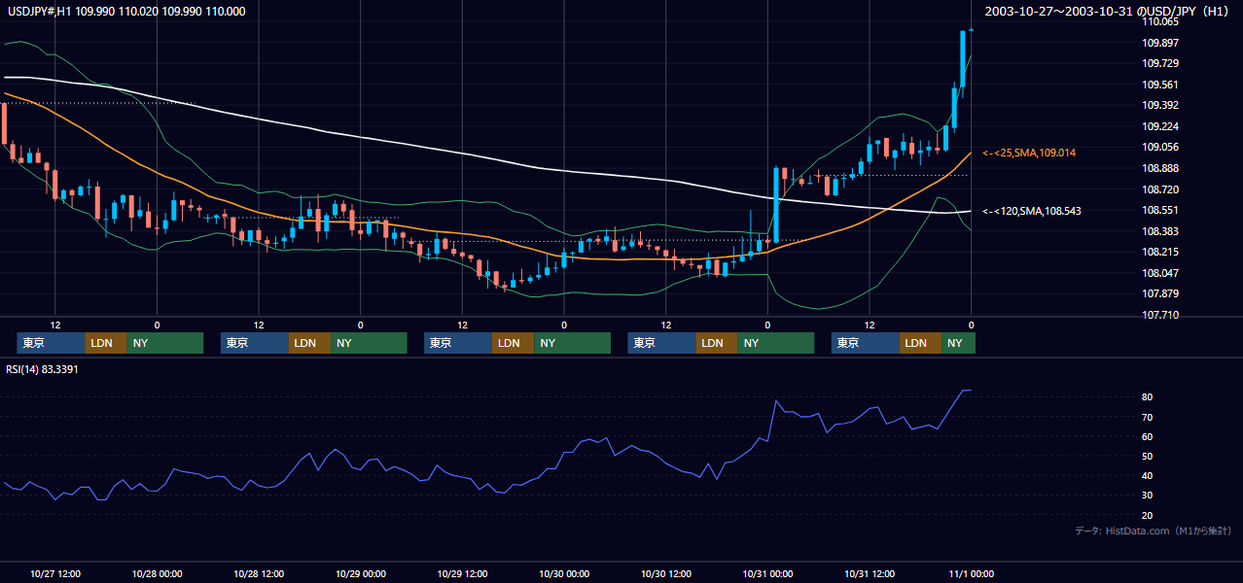Click the 109.561 price axis label
Screen dimensions: 1243x583
1160,85
